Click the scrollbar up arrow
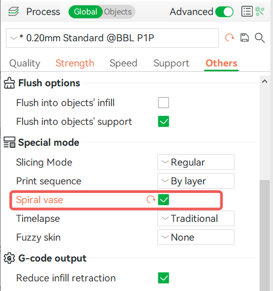The image size is (273, 291). 264,81
